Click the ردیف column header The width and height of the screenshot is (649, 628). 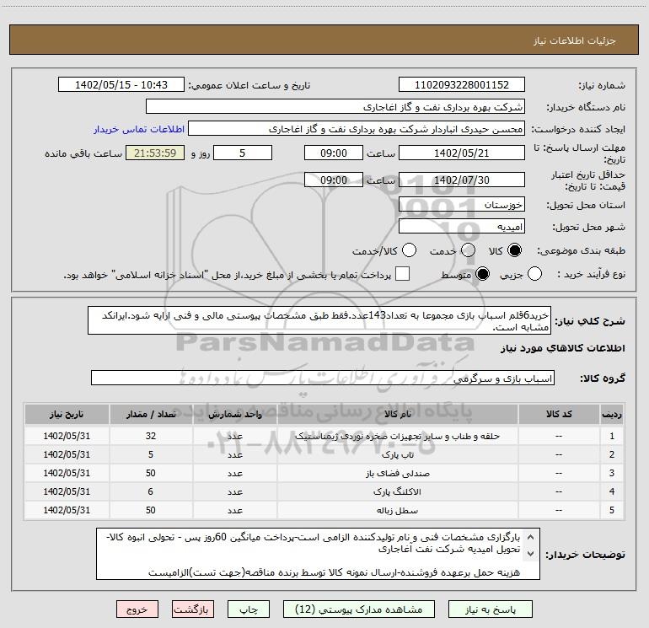pos(612,414)
